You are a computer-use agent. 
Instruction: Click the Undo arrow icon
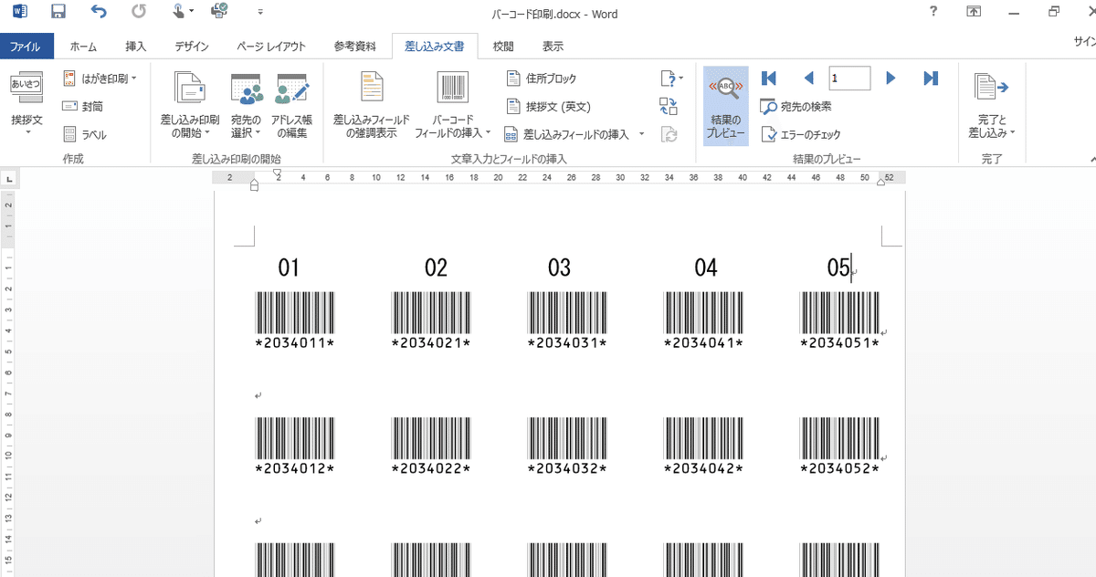[99, 13]
